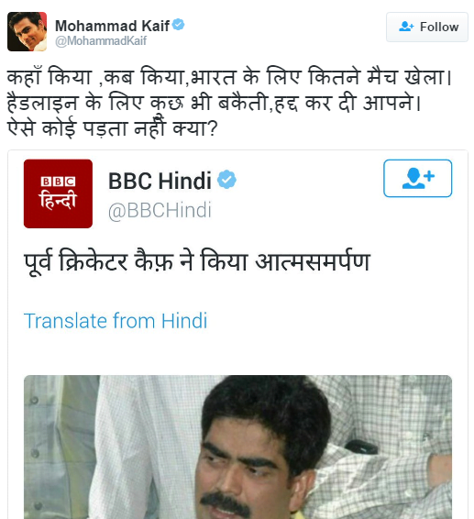The width and height of the screenshot is (474, 519).
Task: Click the BBC Hindi account name
Action: (160, 181)
